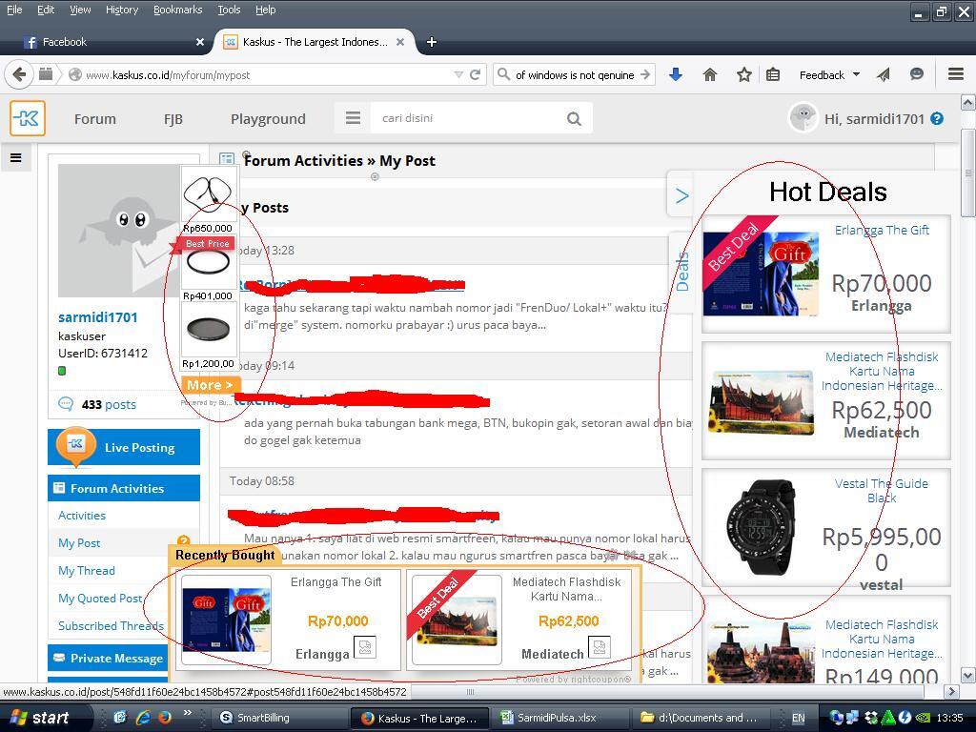Open a new browser tab
This screenshot has width=976, height=732.
pos(432,42)
